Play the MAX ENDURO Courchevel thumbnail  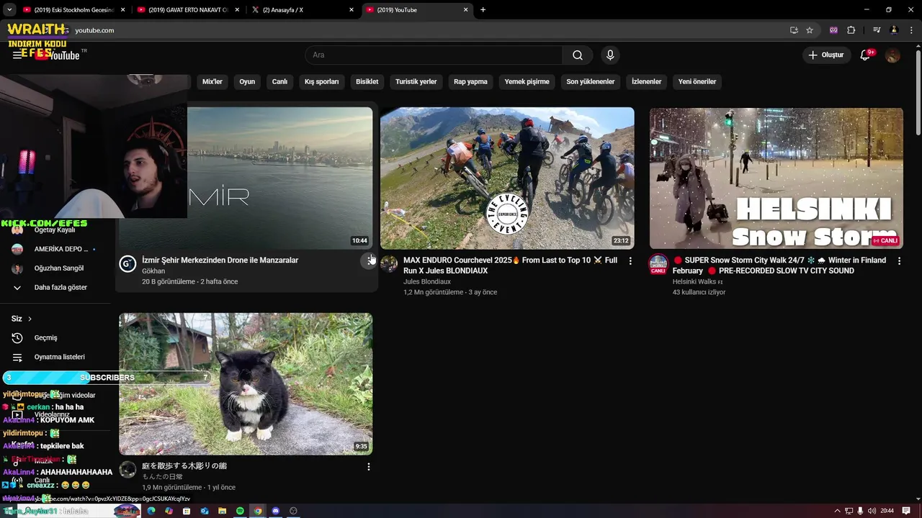point(507,178)
